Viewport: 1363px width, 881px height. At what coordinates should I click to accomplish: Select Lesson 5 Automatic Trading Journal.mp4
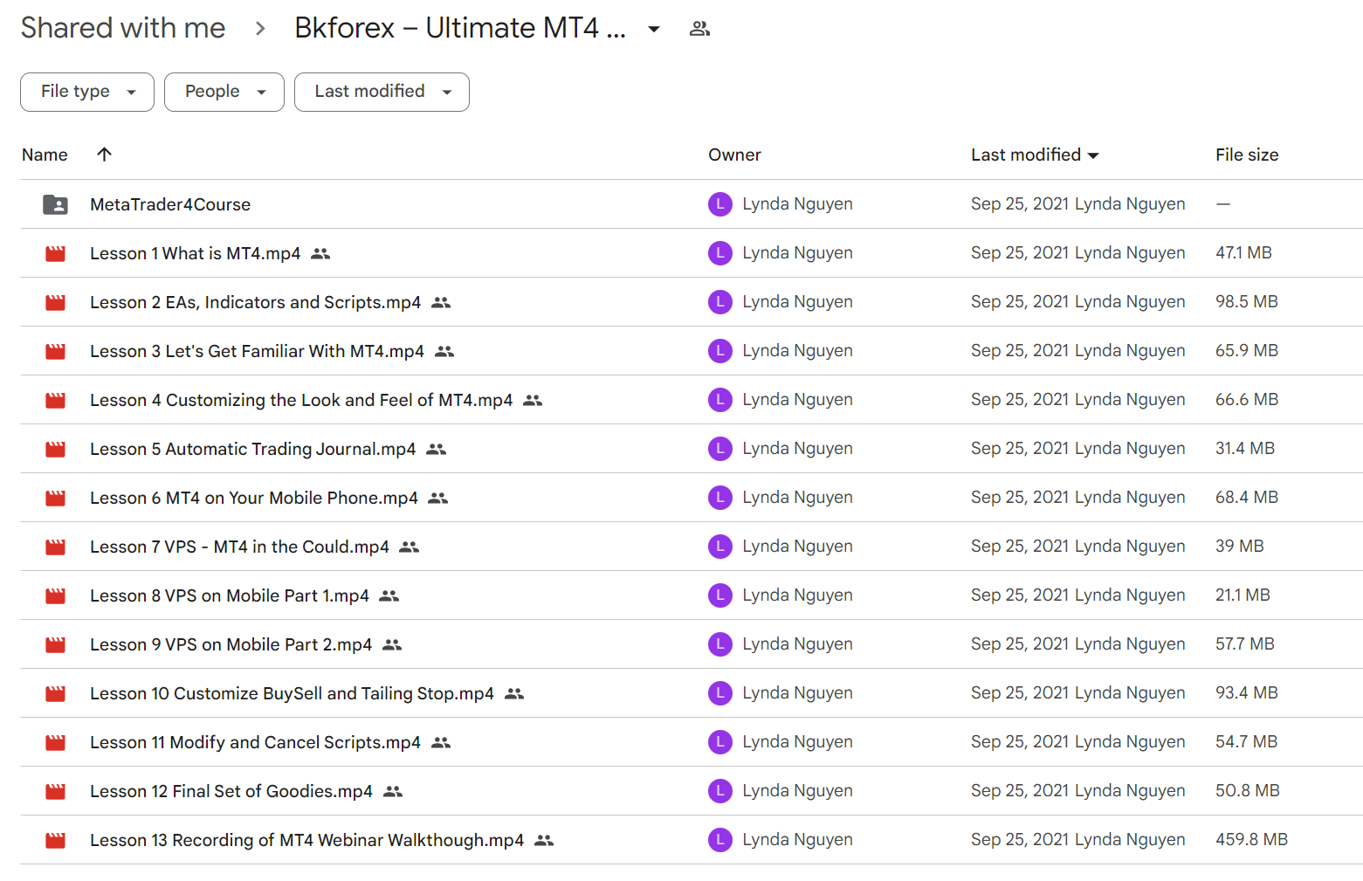(252, 449)
